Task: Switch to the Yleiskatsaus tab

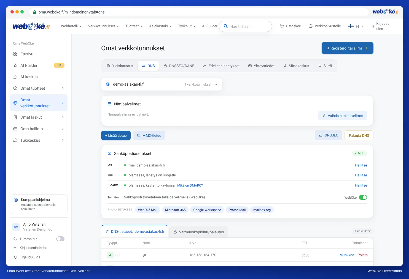Action: point(120,66)
